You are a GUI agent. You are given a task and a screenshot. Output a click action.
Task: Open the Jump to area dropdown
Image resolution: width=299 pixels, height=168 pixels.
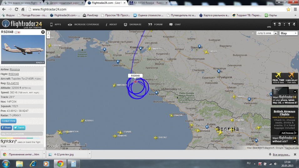pyautogui.click(x=266, y=33)
